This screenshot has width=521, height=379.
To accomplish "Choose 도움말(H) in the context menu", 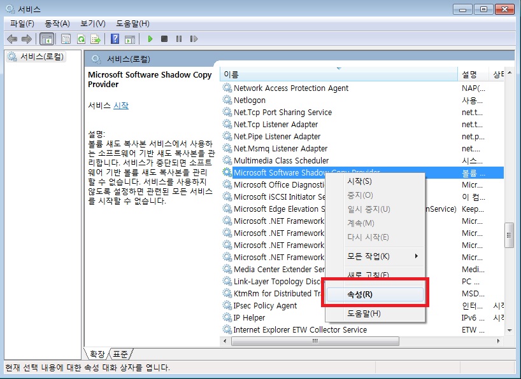I will pos(375,314).
